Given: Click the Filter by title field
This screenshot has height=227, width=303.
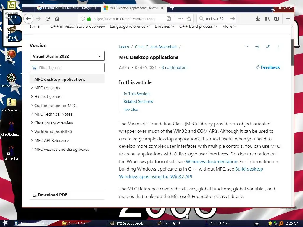Looking at the screenshot, I should click(x=67, y=68).
